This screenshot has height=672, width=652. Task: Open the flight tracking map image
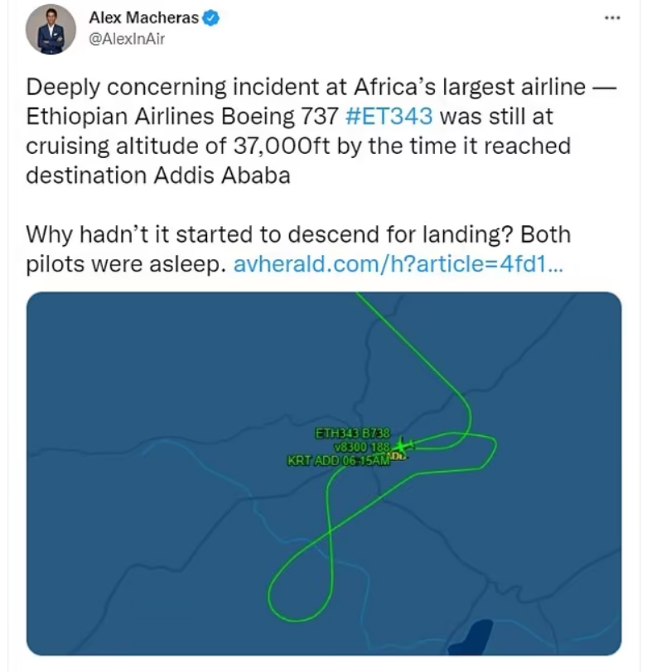coord(207,372)
